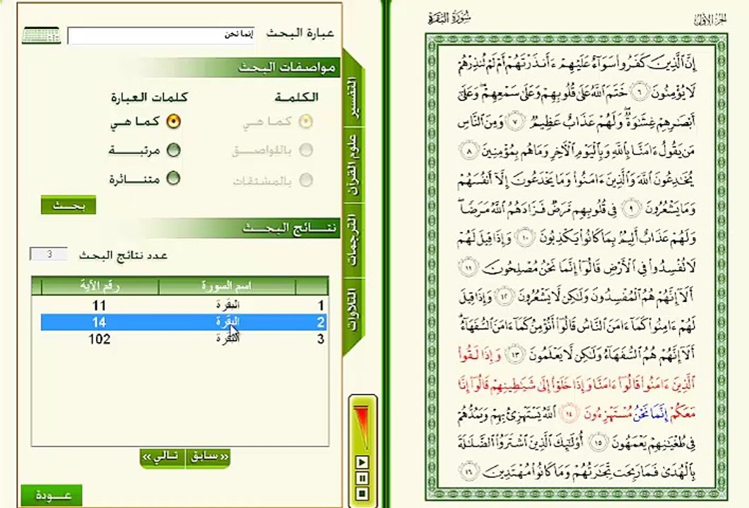Click the 'الجزء الأول' juz header
Image resolution: width=749 pixels, height=508 pixels.
(710, 19)
